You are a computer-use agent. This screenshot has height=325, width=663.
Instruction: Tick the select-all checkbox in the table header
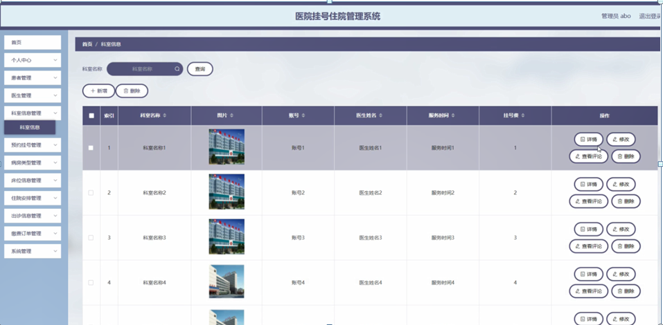point(91,115)
